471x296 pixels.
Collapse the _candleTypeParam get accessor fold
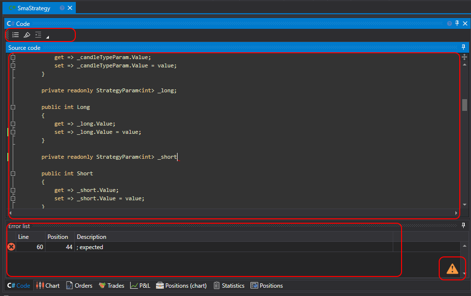click(x=13, y=57)
